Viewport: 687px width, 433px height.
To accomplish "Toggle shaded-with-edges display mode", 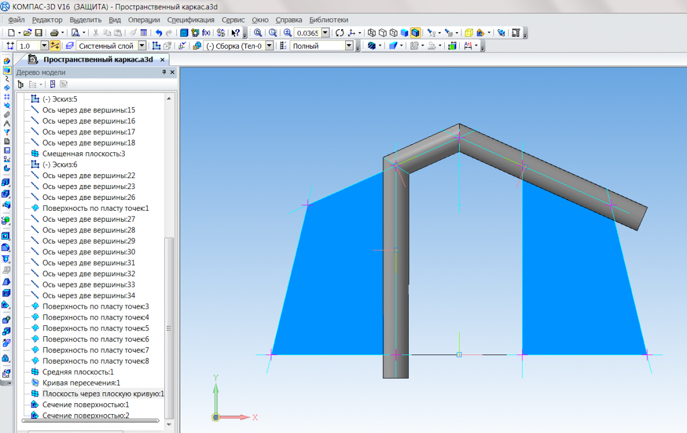I will (x=415, y=33).
